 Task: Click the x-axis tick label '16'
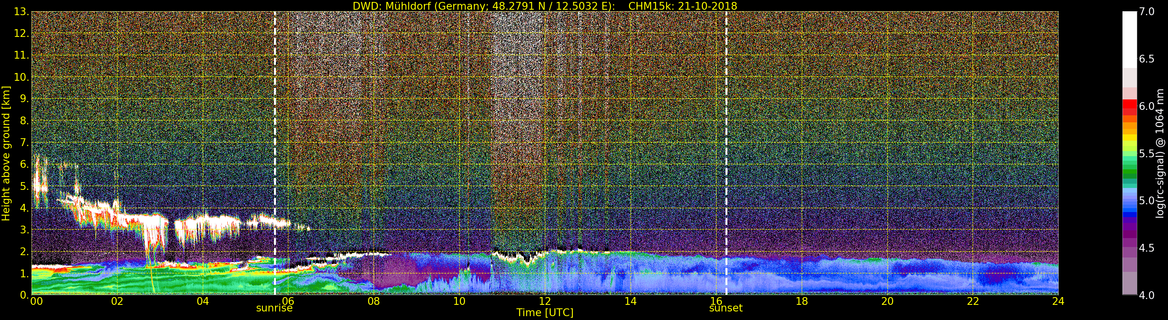pos(716,301)
